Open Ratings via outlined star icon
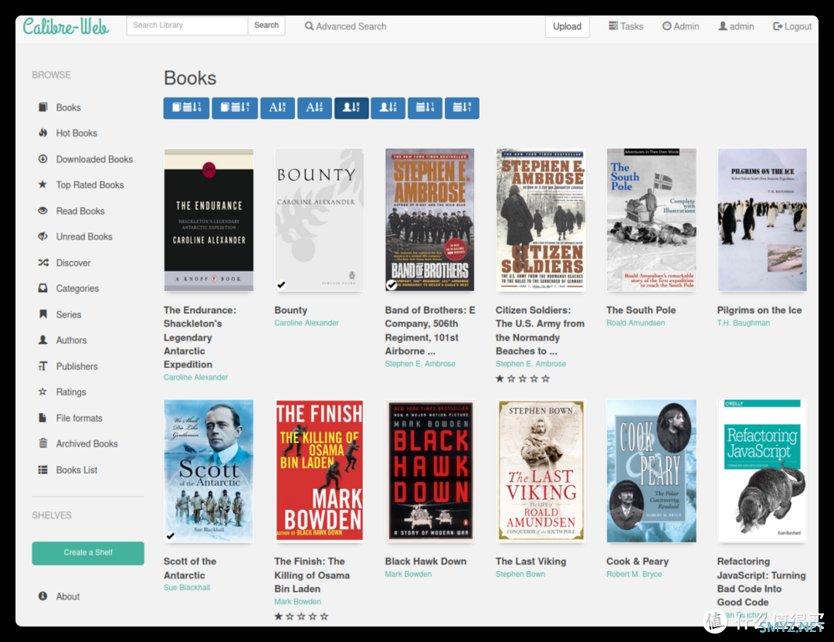The height and width of the screenshot is (642, 834). point(43,392)
